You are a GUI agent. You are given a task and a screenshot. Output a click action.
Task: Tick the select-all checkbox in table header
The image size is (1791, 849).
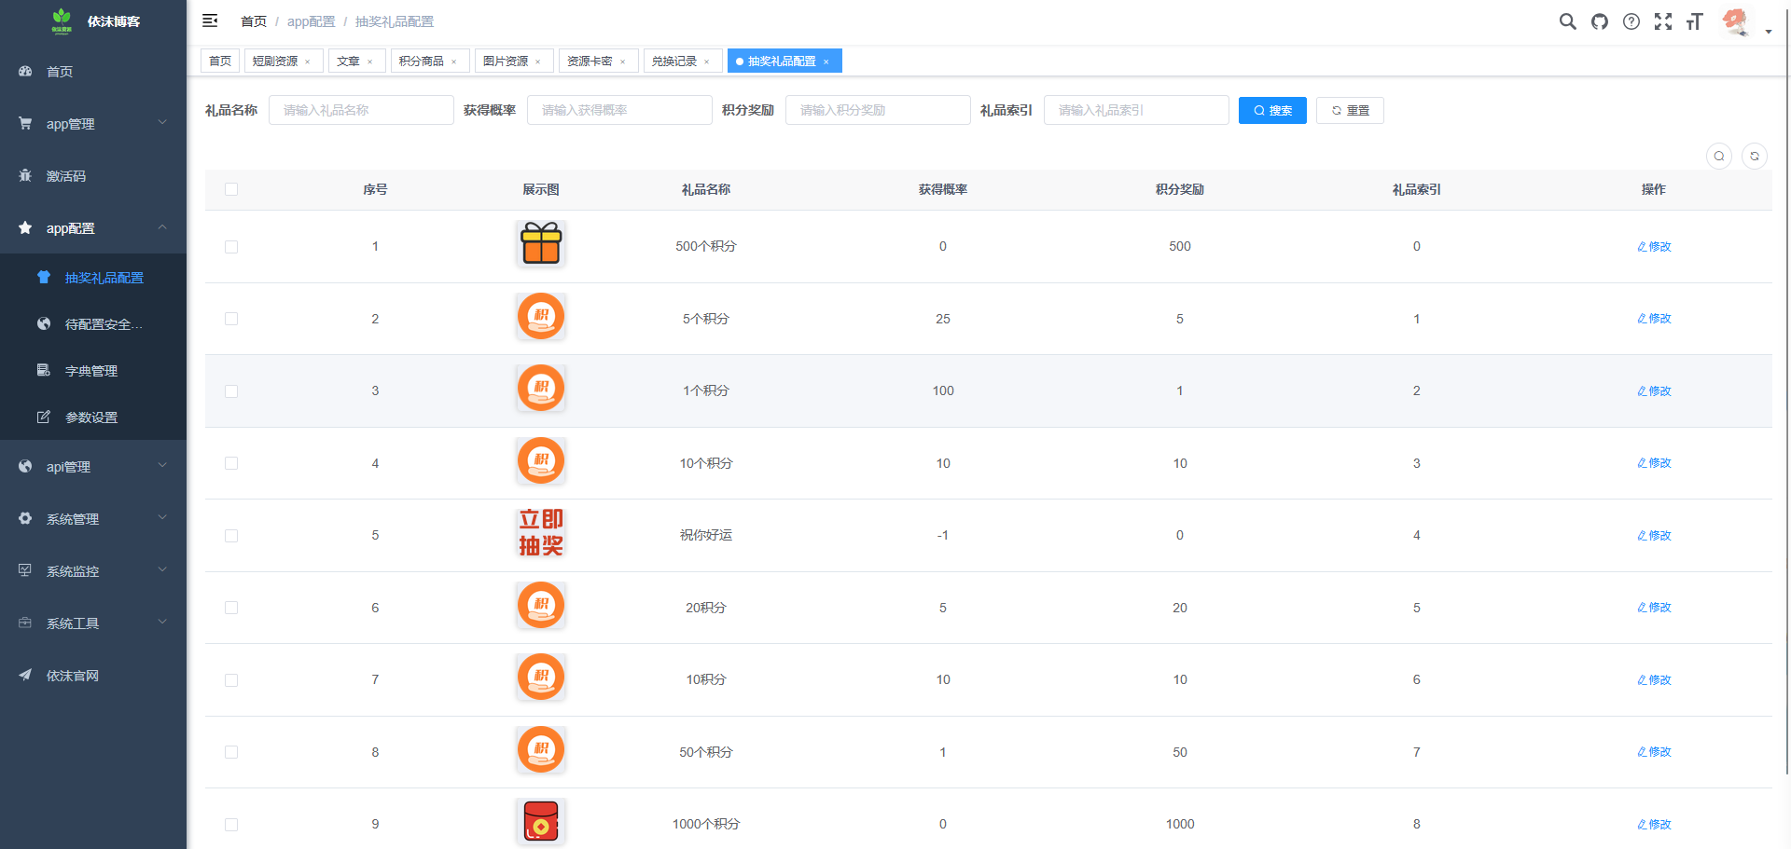231,189
